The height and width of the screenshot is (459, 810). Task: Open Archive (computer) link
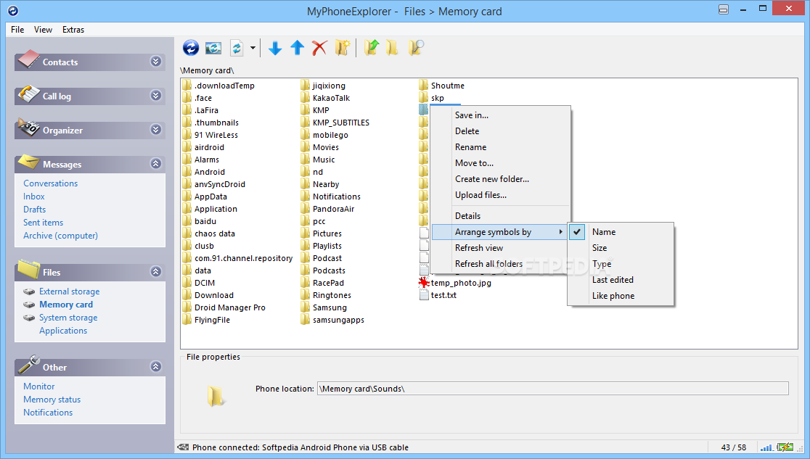pyautogui.click(x=60, y=236)
